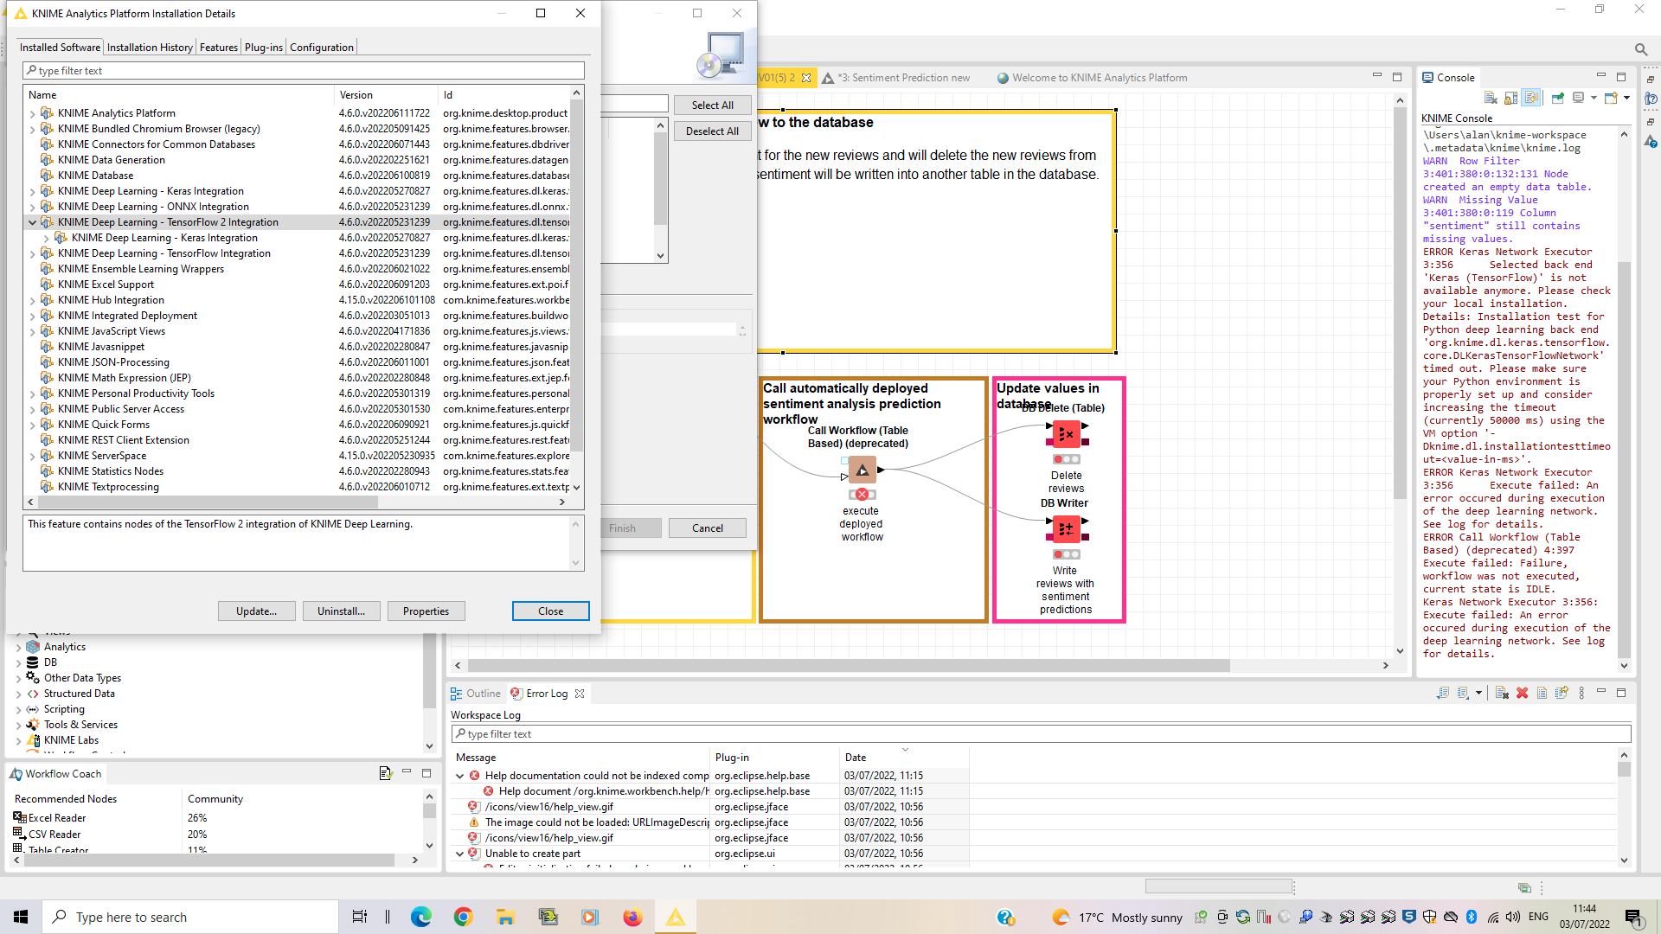1661x934 pixels.
Task: Close the Installation Details dialog via Close button
Action: [x=551, y=611]
